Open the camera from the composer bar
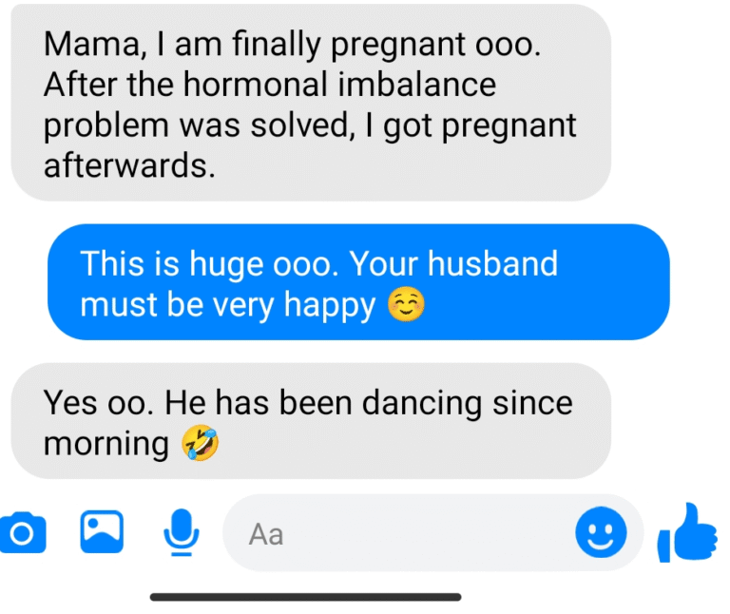The width and height of the screenshot is (730, 614). click(23, 532)
